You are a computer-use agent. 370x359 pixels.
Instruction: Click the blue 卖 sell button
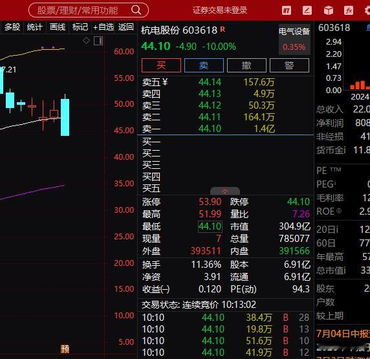coord(204,65)
